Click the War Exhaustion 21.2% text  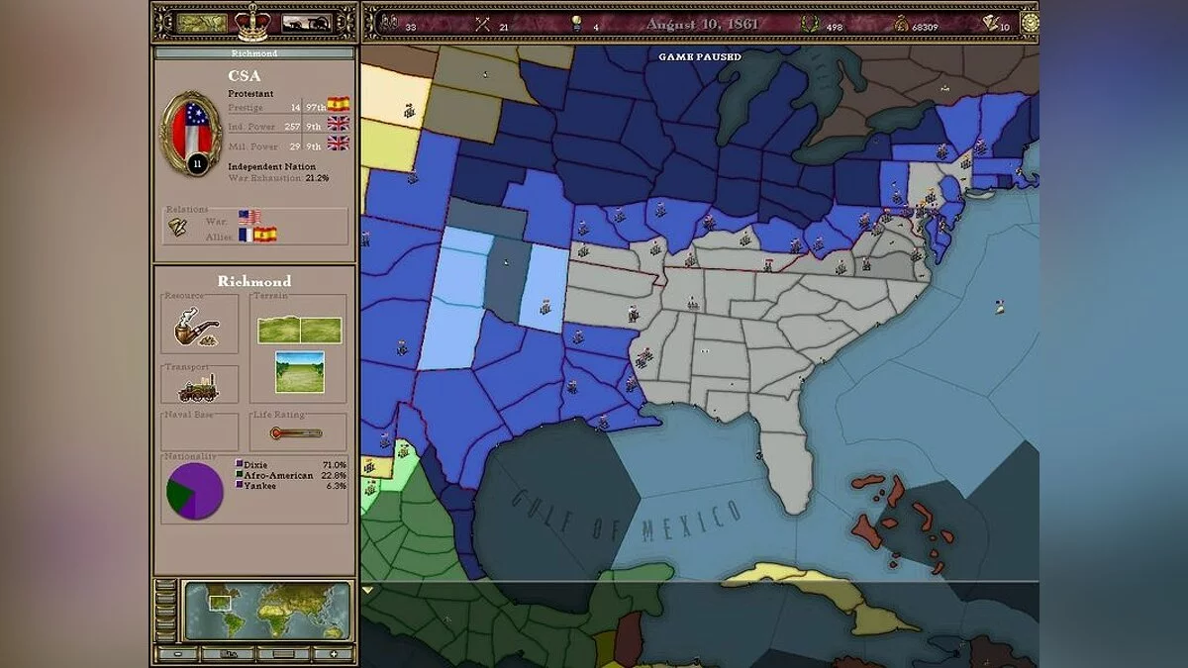[278, 178]
